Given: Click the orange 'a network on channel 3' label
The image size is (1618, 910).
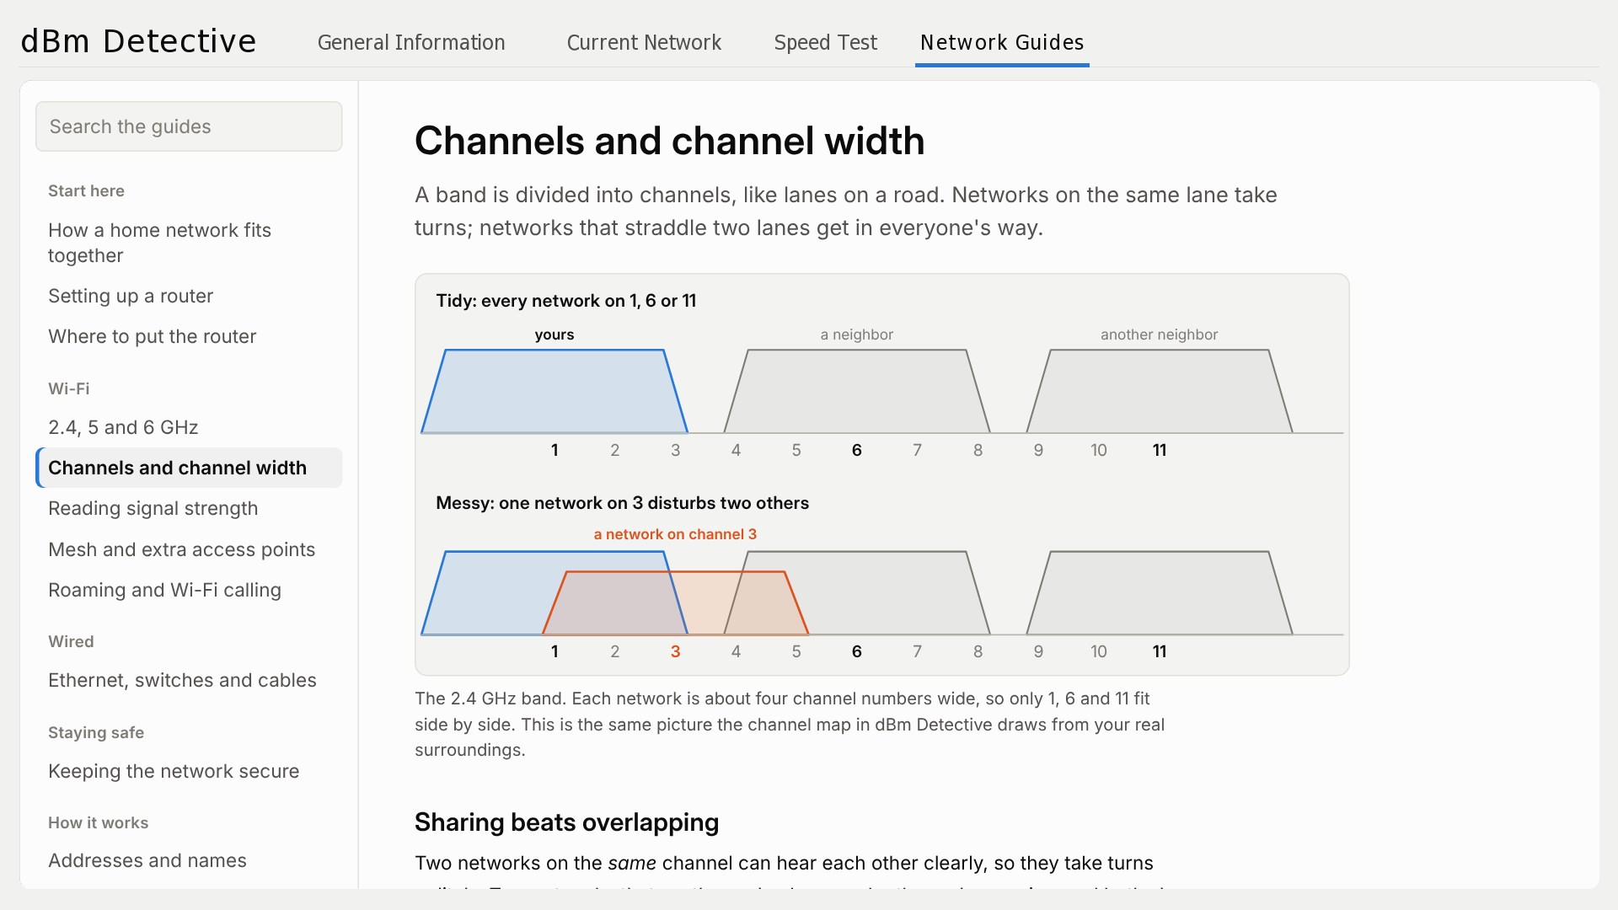Looking at the screenshot, I should click(675, 534).
